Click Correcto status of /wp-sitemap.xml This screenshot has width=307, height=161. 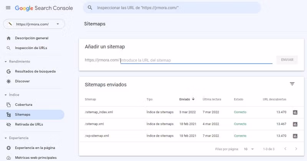(240, 136)
